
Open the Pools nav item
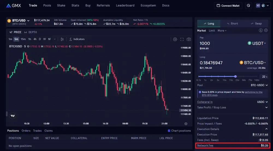click(47, 5)
